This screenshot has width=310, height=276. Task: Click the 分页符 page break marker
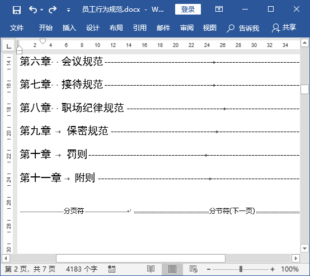(74, 211)
